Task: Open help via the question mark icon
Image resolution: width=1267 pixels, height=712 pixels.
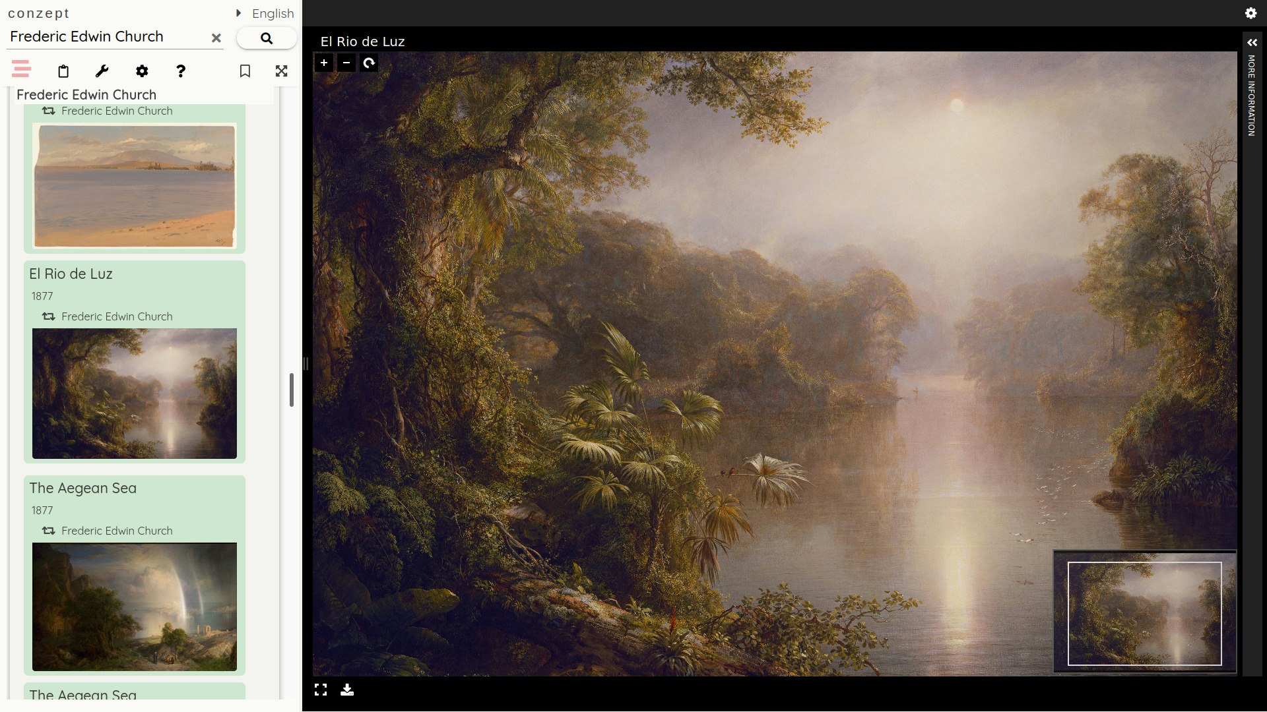Action: [x=181, y=71]
